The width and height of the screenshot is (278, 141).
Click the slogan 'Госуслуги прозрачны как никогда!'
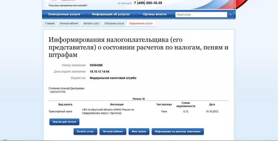click(68, 5)
